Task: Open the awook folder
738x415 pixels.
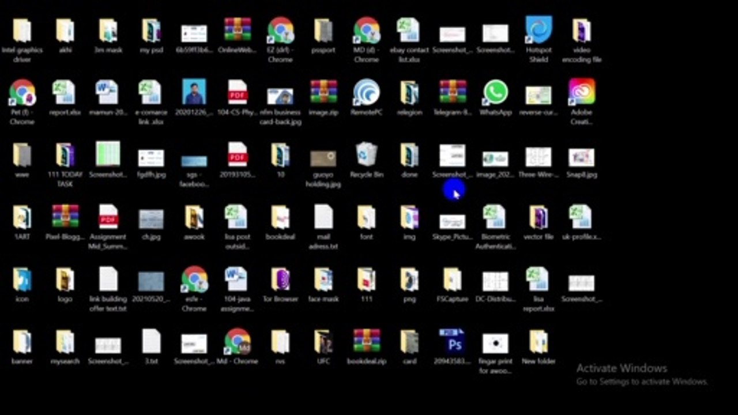Action: [x=194, y=217]
